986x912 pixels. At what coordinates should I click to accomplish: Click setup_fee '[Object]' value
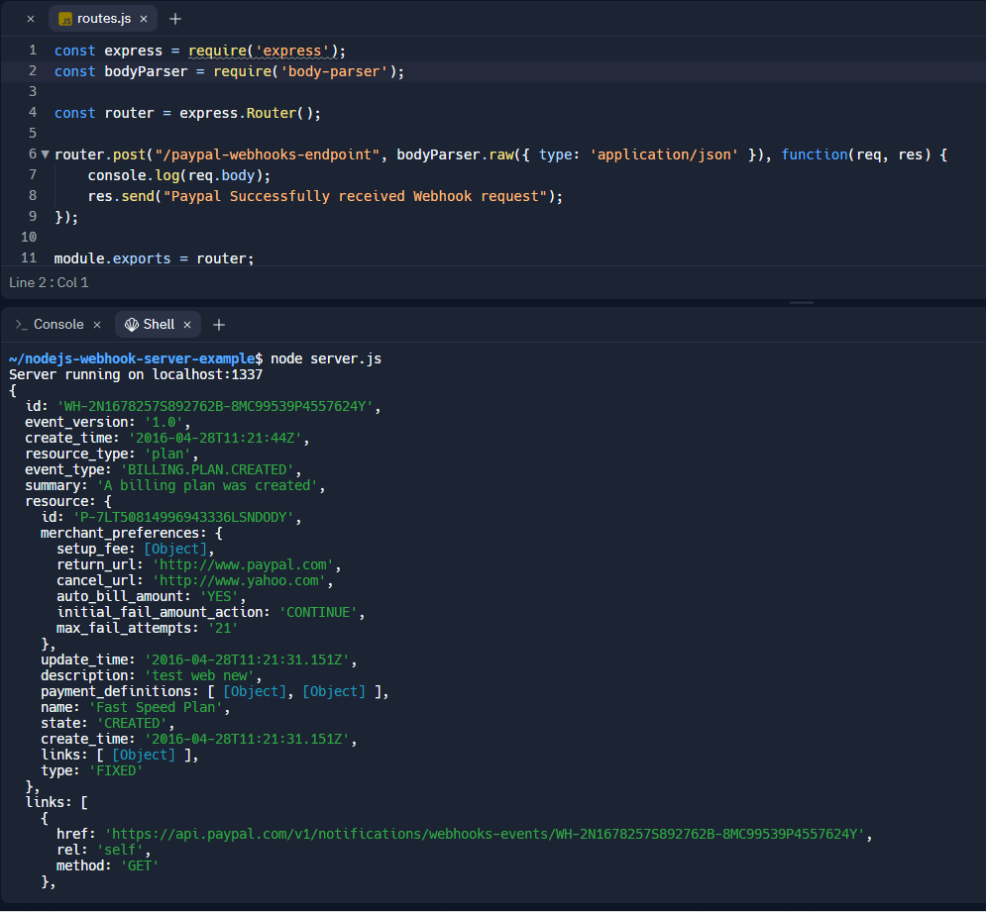click(175, 549)
